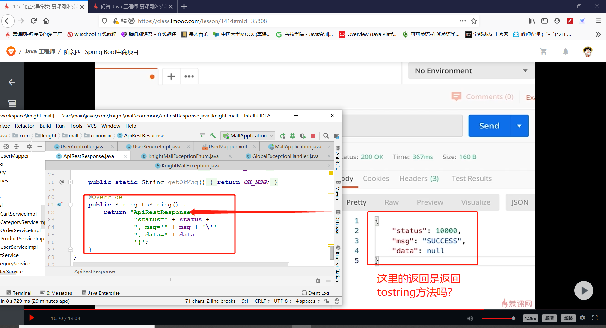The image size is (606, 328).
Task: Stop the running application in IntelliJ
Action: coord(313,136)
